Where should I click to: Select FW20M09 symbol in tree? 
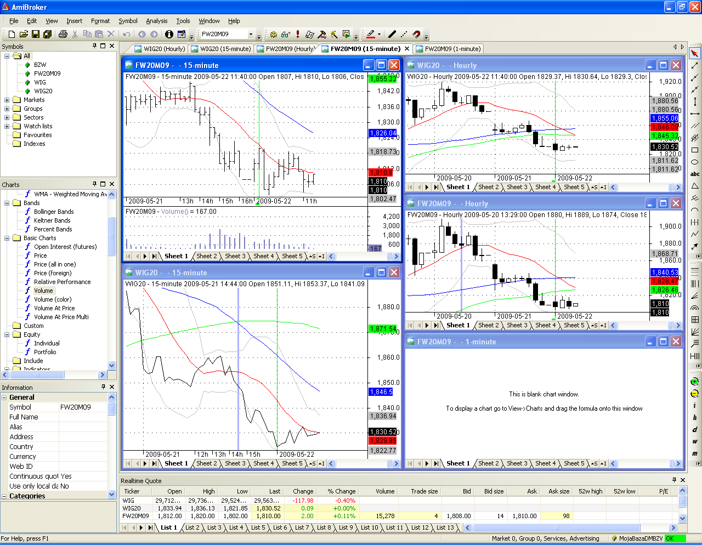(47, 73)
